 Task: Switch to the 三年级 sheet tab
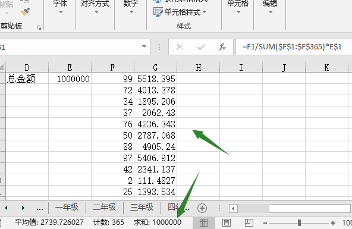pos(142,208)
